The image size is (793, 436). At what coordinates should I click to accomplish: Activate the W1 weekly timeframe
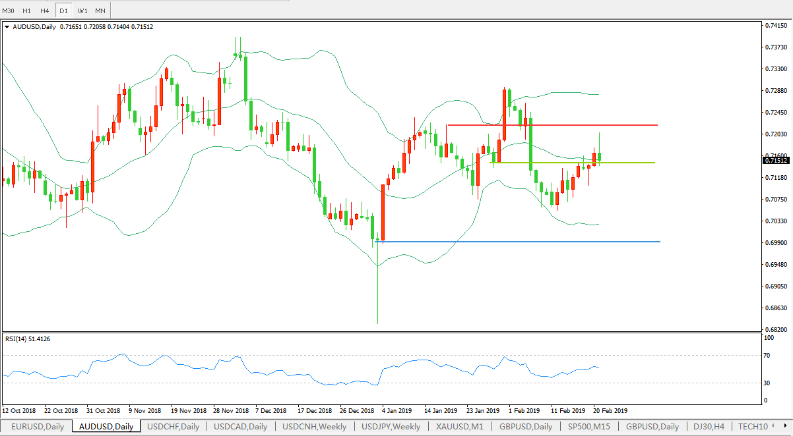coord(82,11)
